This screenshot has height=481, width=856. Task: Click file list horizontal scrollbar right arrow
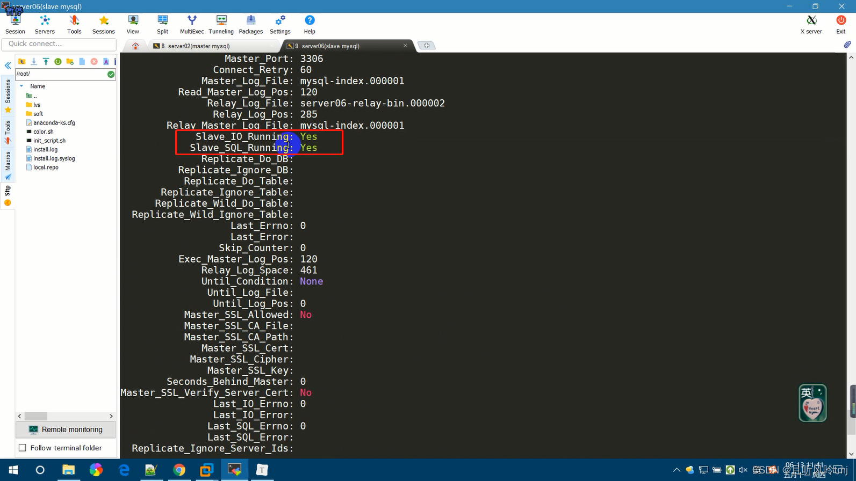[x=111, y=416]
